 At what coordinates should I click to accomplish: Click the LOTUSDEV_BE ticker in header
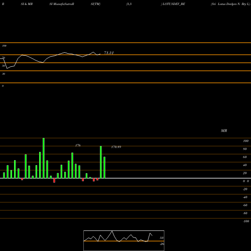pyautogui.click(x=174, y=4)
